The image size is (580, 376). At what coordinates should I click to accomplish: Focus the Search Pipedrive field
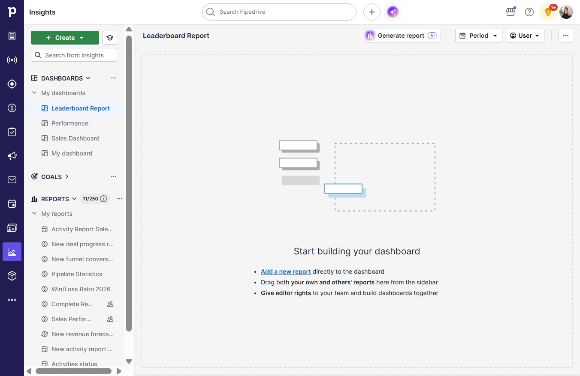click(279, 12)
